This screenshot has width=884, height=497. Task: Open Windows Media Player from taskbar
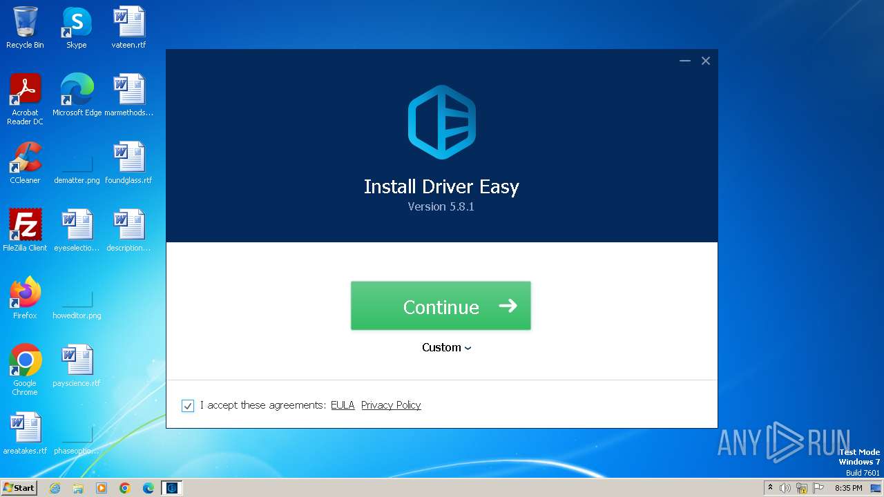click(x=102, y=488)
